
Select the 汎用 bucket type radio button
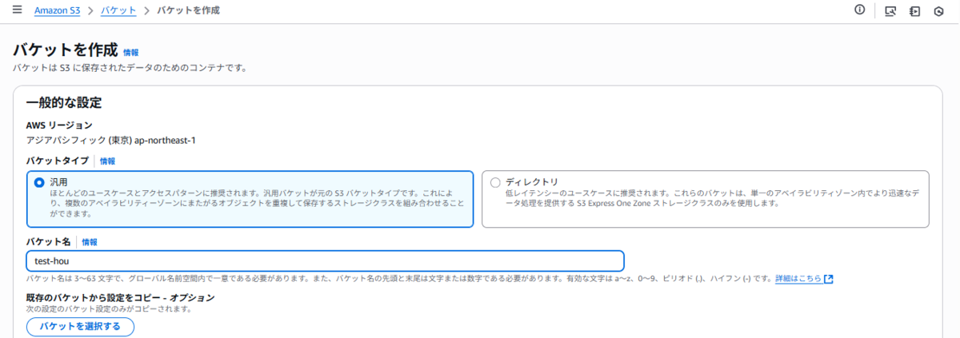39,182
